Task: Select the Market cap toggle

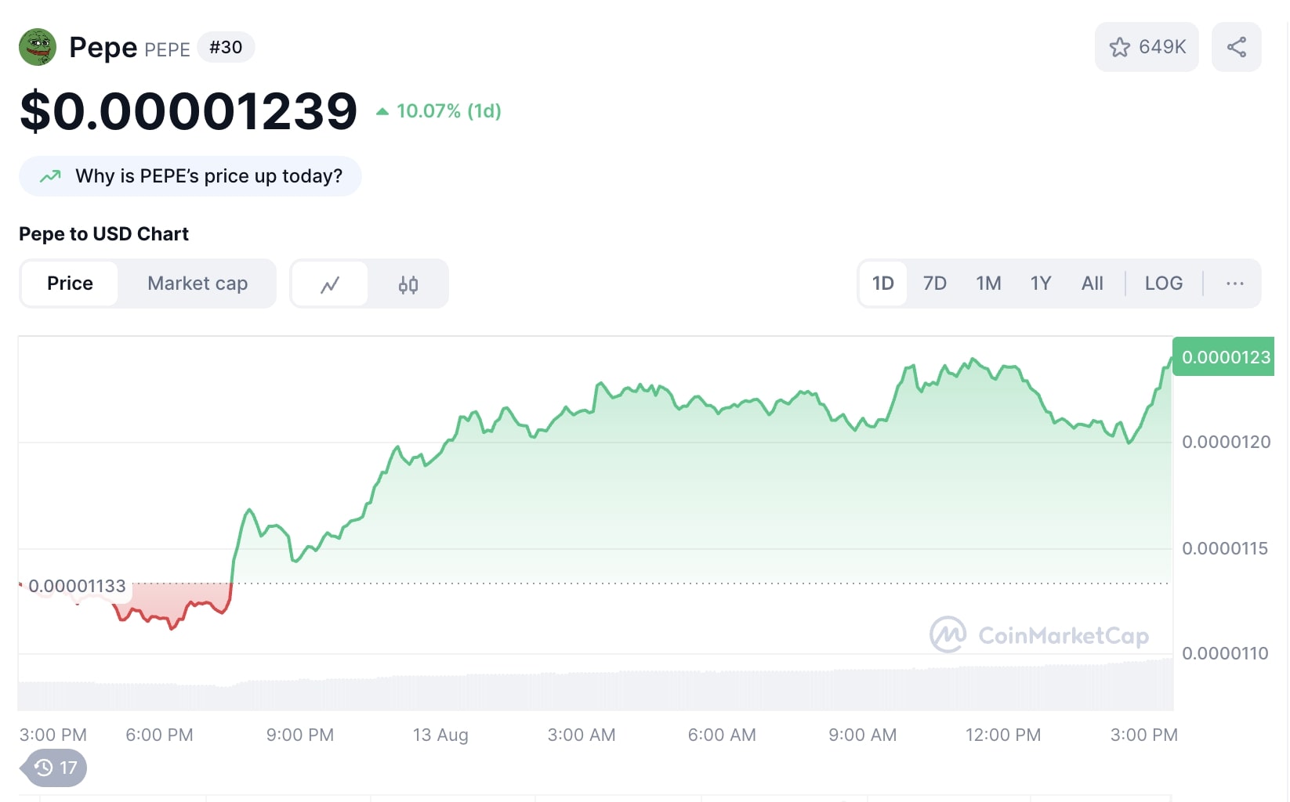Action: (197, 284)
